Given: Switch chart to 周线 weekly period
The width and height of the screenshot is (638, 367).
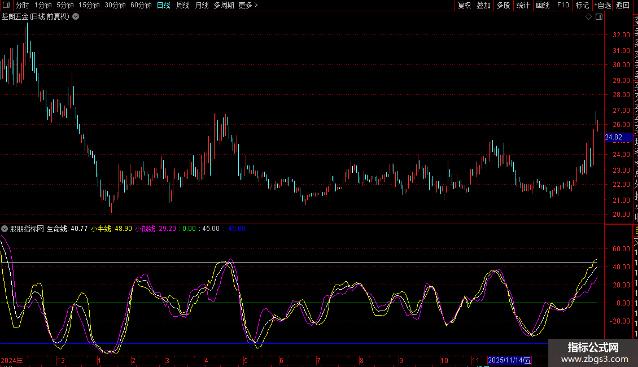Looking at the screenshot, I should coord(183,5).
